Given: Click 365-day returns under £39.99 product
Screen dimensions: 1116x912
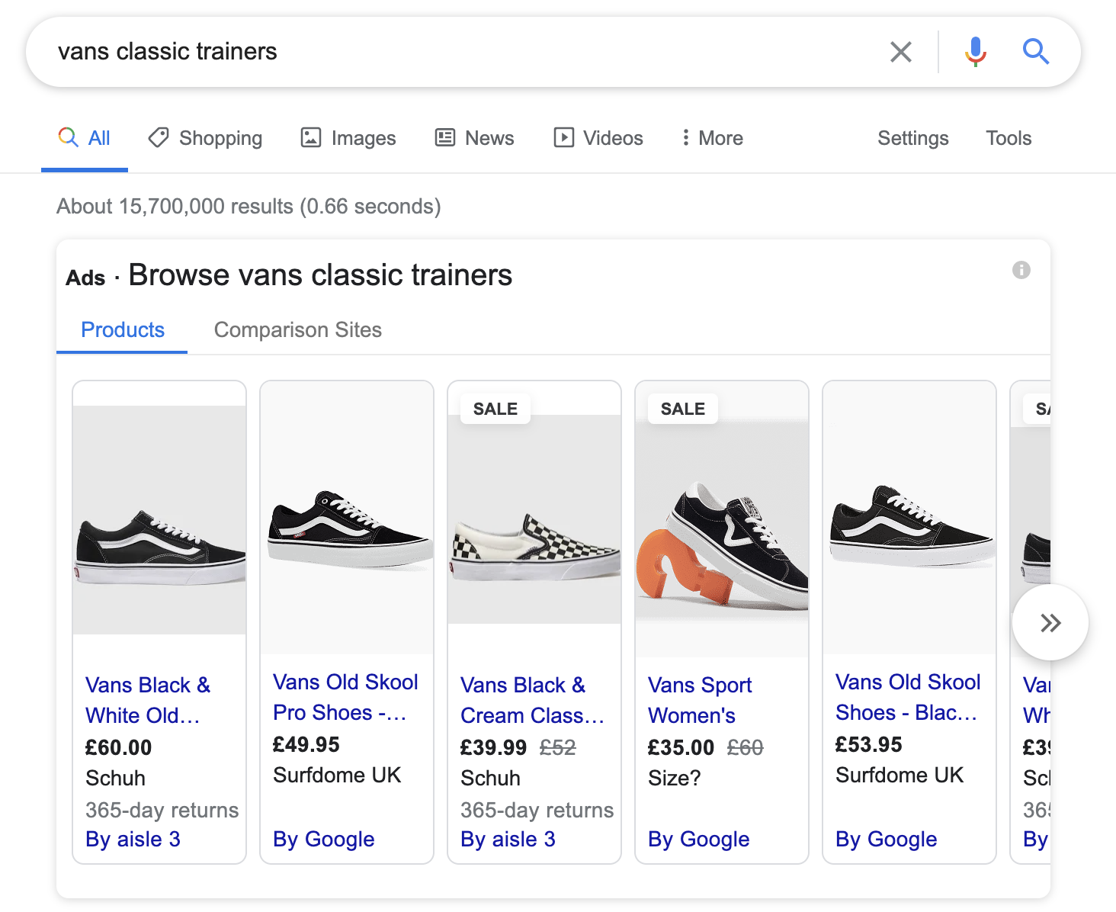Looking at the screenshot, I should tap(537, 810).
